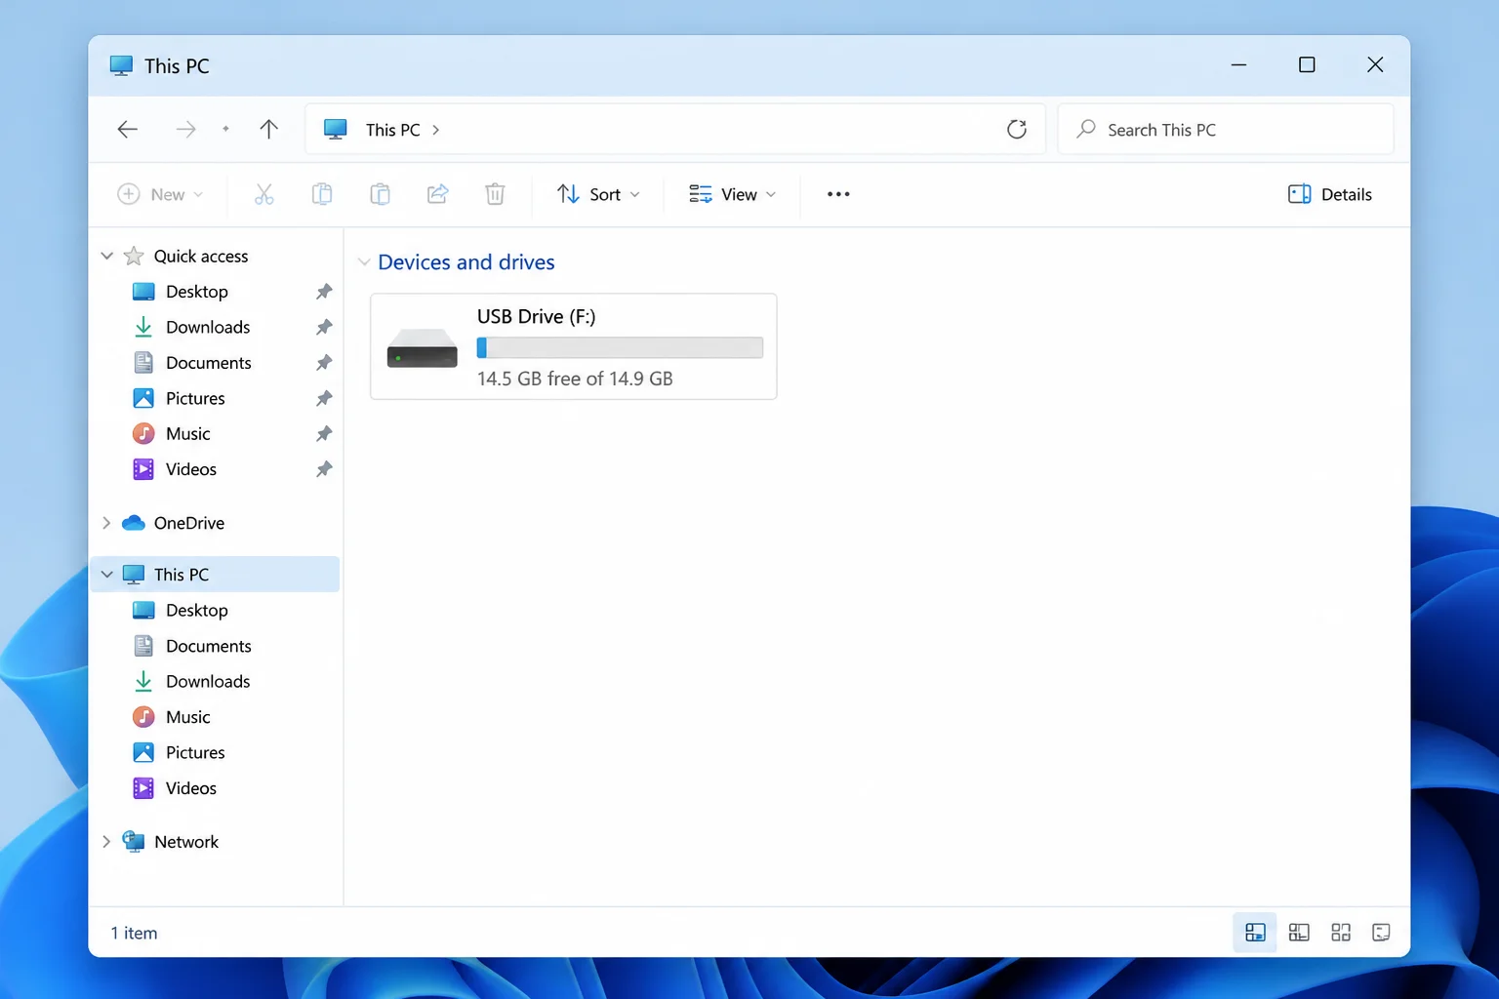Select Music under Quick access
This screenshot has height=999, width=1499.
tap(187, 433)
